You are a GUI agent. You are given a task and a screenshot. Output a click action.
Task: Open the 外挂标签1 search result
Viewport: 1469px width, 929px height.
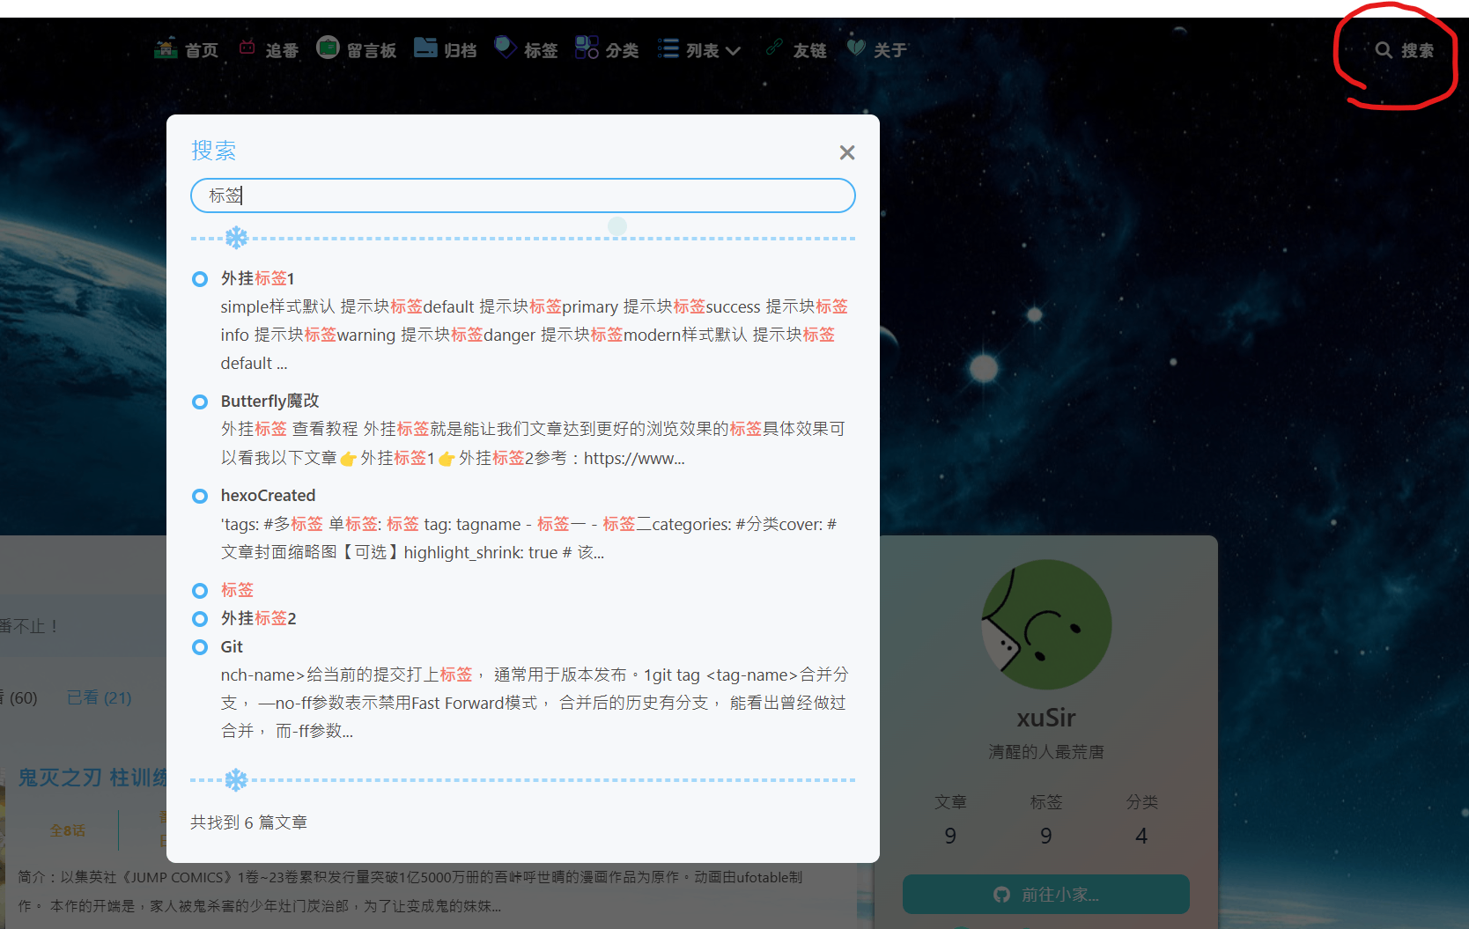(257, 278)
